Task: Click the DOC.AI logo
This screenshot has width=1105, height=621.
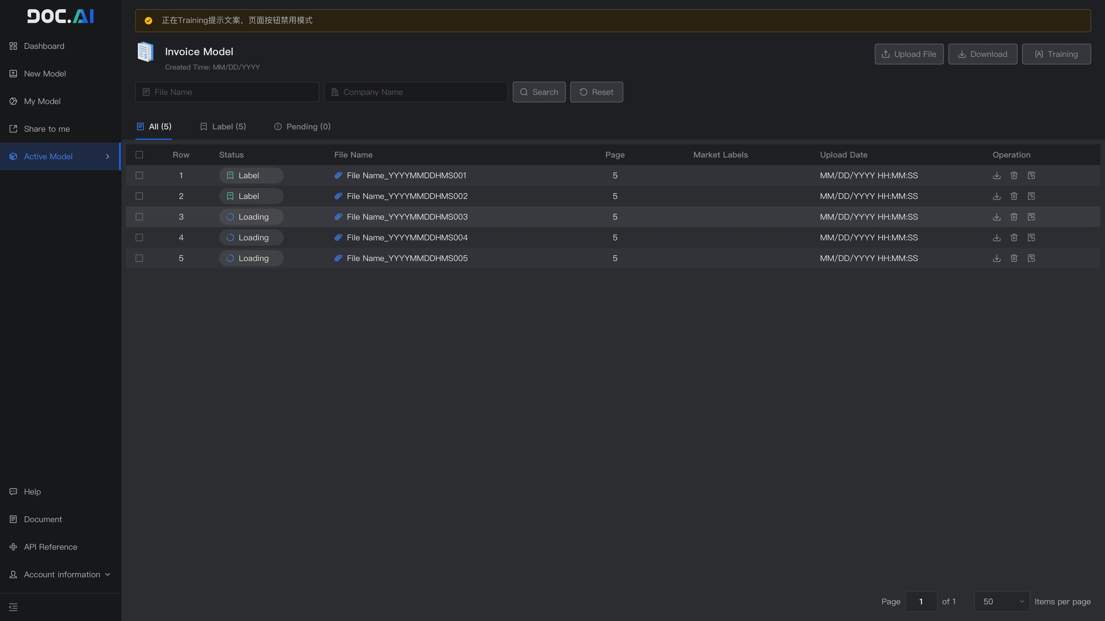Action: tap(60, 16)
